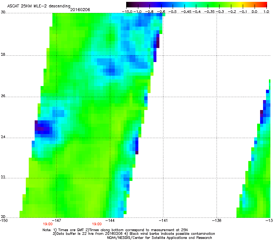Viewport: 273px width, 240px height.
Task: Click longitude label -150
Action: click(3, 220)
